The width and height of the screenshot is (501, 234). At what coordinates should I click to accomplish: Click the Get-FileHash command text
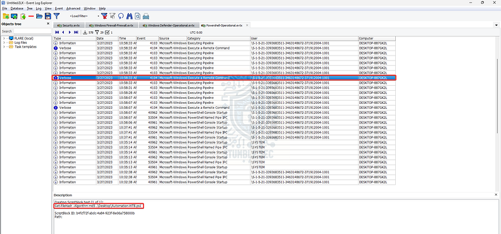pos(98,206)
